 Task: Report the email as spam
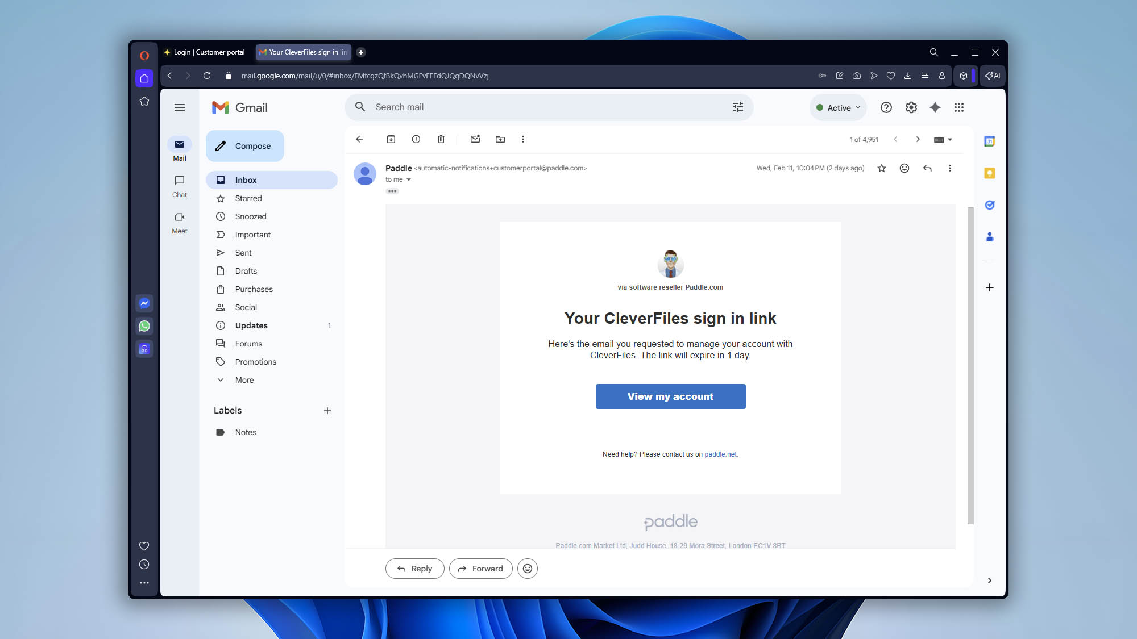pyautogui.click(x=416, y=139)
